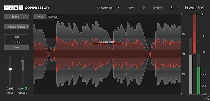This screenshot has height=101, width=210.
Task: Click the redo arrow icon
Action: coord(178,8)
